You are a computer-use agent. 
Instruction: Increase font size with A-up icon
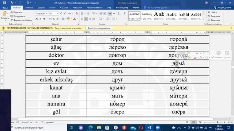[61, 13]
